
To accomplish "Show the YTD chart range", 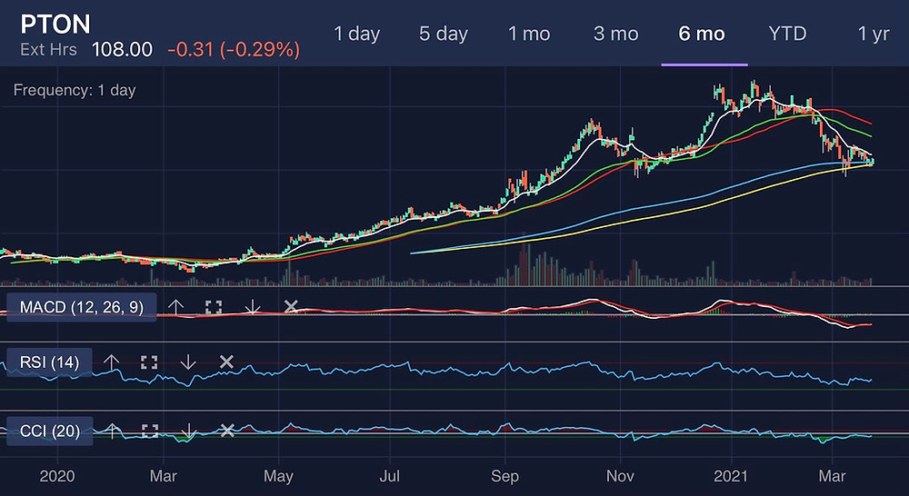I will coord(787,34).
